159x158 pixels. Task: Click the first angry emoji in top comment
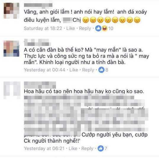coord(86,20)
